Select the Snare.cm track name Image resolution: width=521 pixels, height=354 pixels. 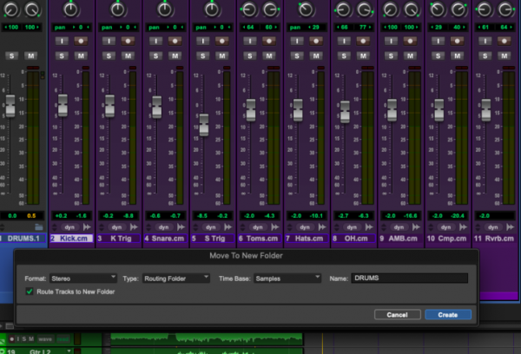tap(166, 239)
